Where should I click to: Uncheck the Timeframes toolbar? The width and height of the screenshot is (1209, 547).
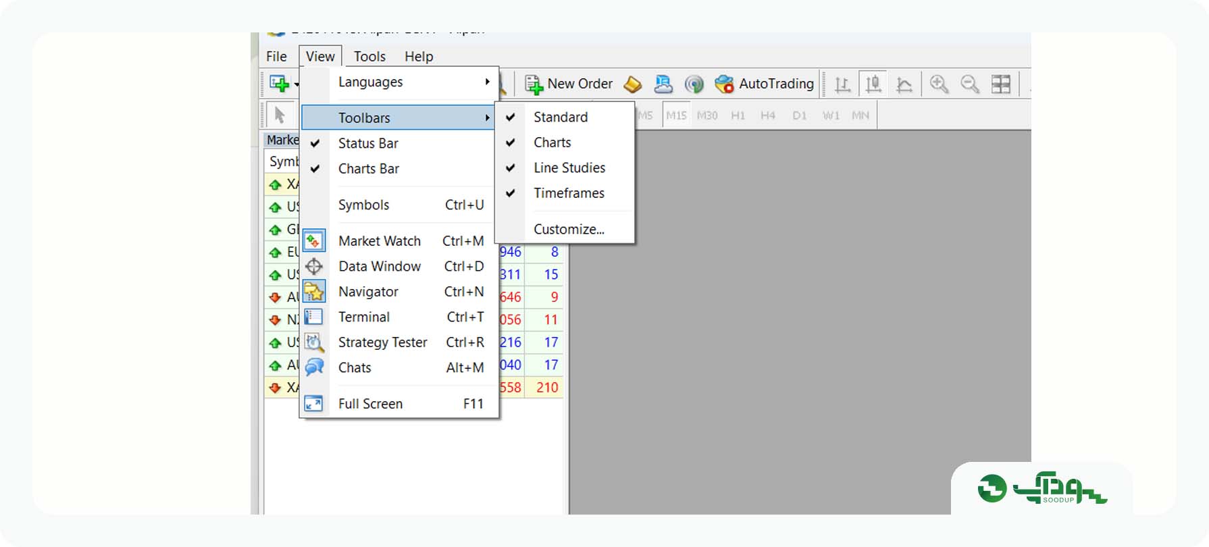tap(565, 193)
